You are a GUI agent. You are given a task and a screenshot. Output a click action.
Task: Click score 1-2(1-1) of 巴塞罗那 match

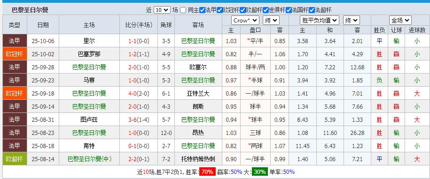(x=139, y=54)
